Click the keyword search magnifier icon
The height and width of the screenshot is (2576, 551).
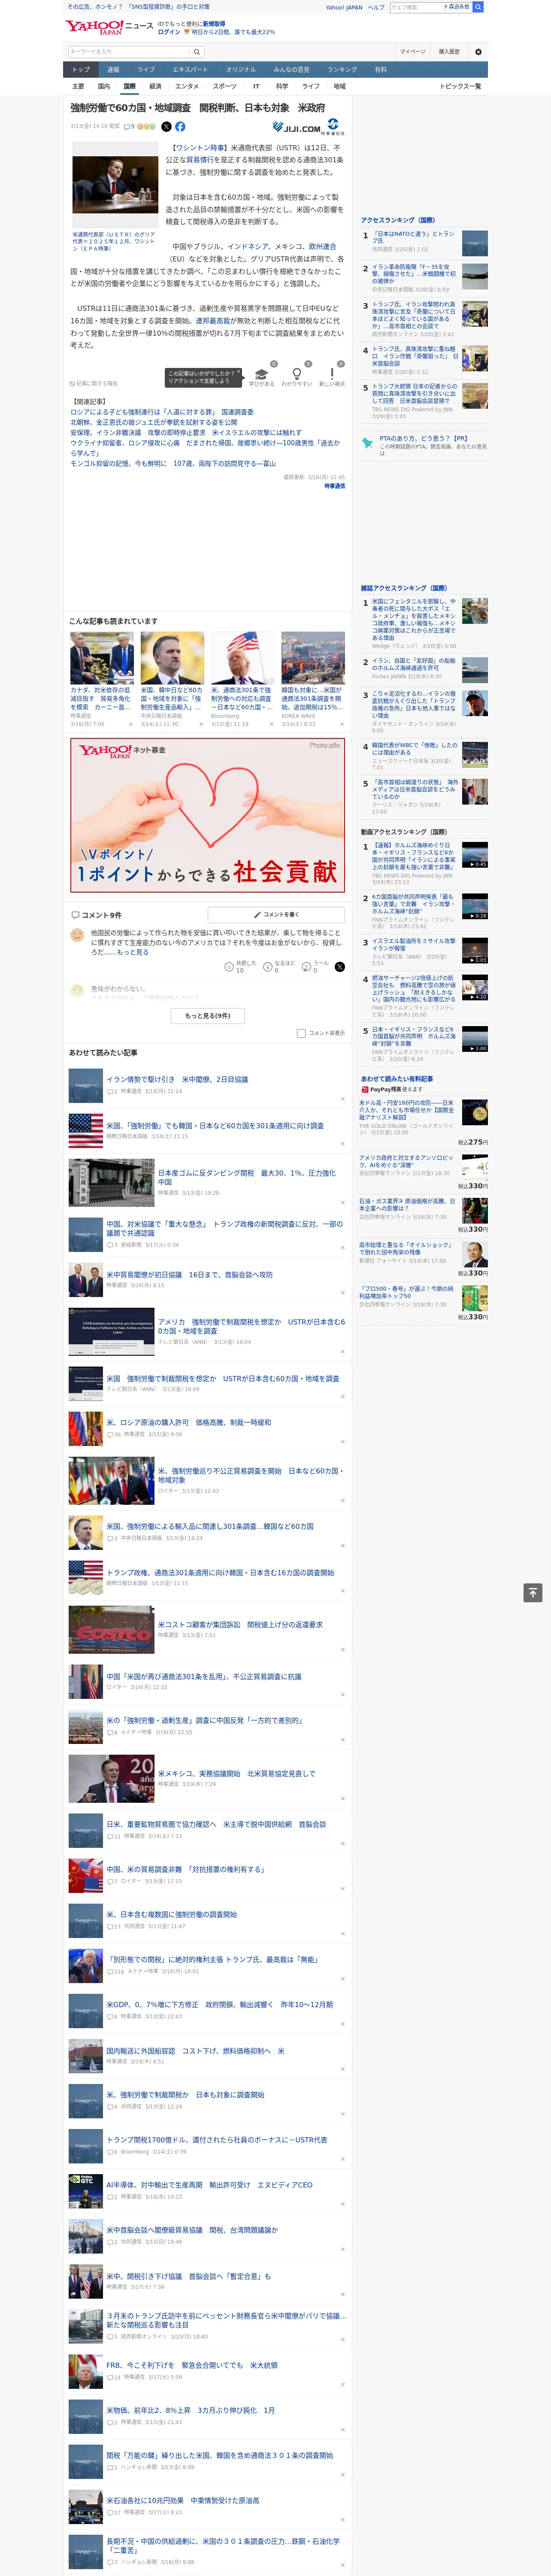[x=197, y=52]
